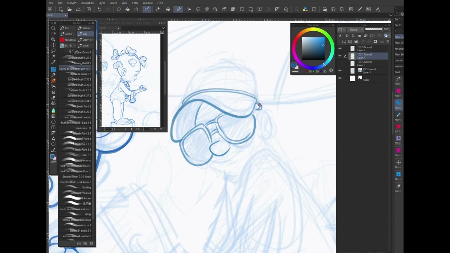Select the Marker sub tool group
This screenshot has width=450, height=253.
(84, 28)
